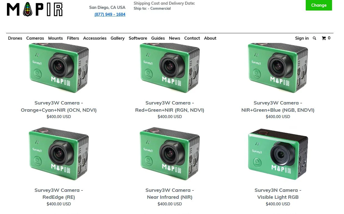This screenshot has width=344, height=214.
Task: Open Survey3W NGB ENDVI camera image
Action: pos(278,68)
